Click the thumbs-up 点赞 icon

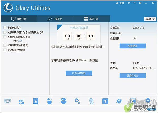(x=120, y=3)
